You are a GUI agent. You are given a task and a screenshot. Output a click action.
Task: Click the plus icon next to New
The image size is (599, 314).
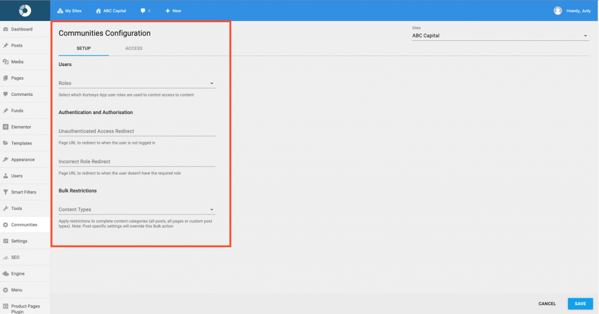168,11
